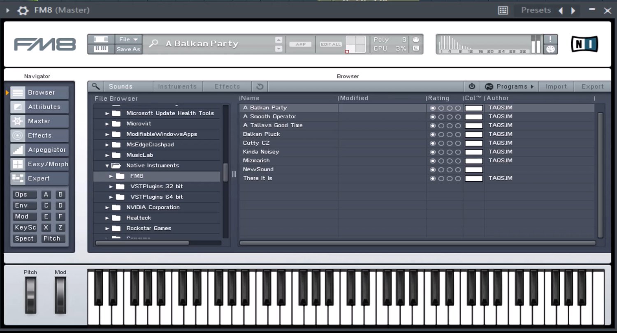Open the Effects page in Navigator
Viewport: 617px width, 333px height.
39,135
